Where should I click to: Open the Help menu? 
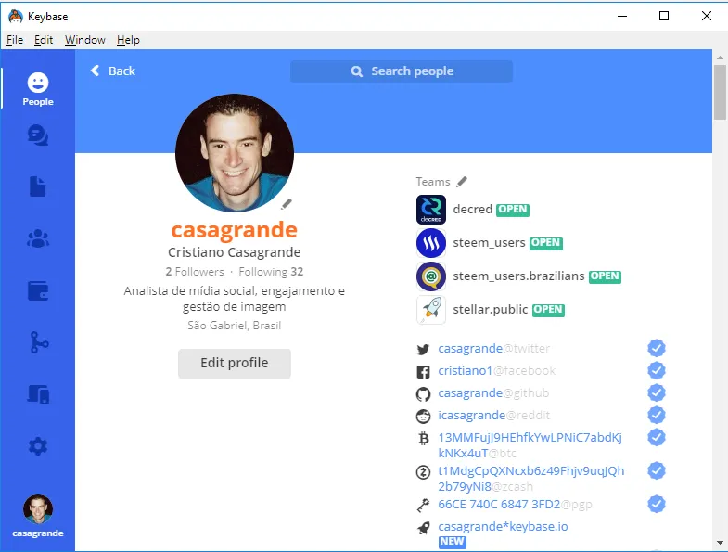pyautogui.click(x=128, y=40)
